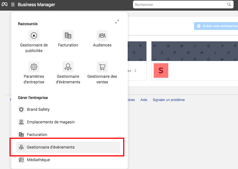Open the business card with red S logo
The height and width of the screenshot is (169, 238).
point(195,61)
